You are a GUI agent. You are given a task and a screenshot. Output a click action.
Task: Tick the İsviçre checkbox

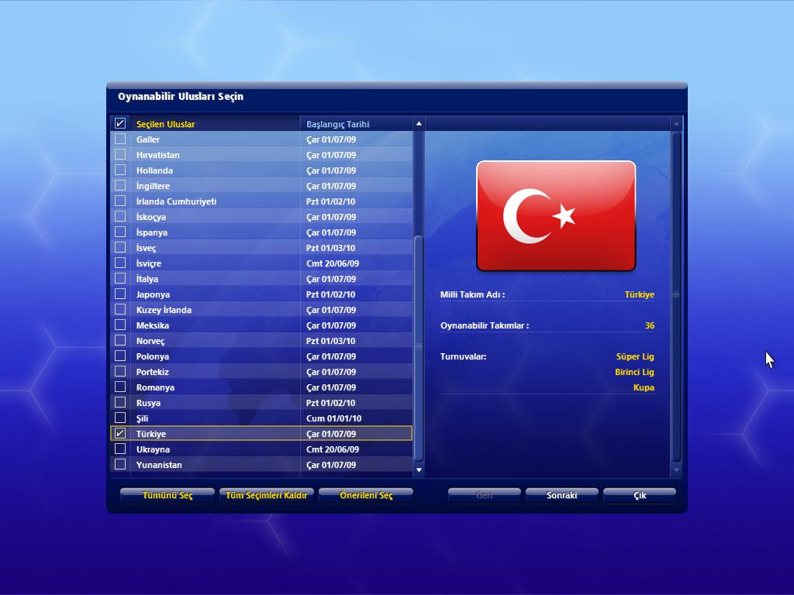120,263
